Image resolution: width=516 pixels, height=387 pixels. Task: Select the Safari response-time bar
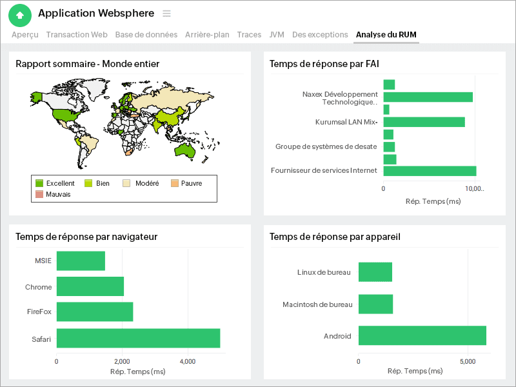(138, 338)
